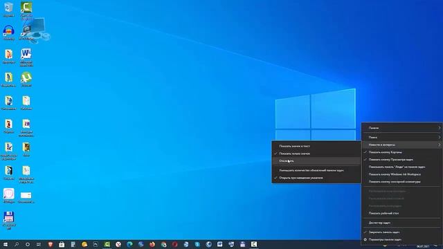Toggle 'Открыть при наведении указателя' option
The image size is (443, 249).
[316, 178]
